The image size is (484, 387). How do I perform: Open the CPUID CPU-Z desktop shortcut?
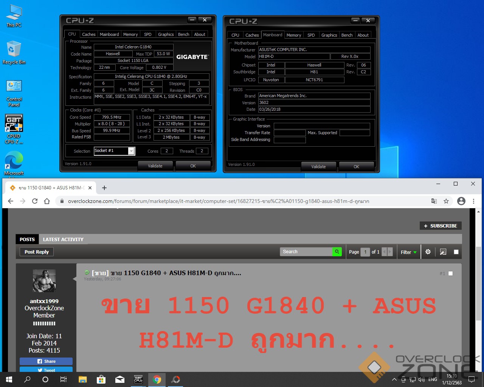(14, 129)
